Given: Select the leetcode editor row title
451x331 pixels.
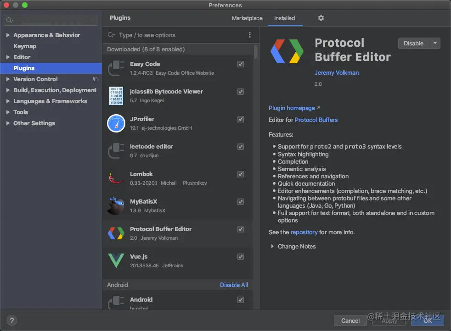Looking at the screenshot, I should (151, 146).
